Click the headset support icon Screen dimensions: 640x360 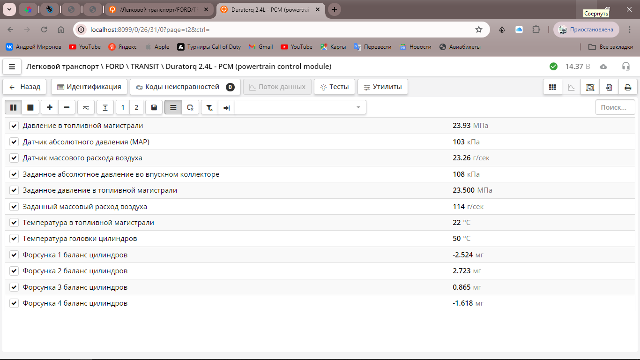click(625, 67)
